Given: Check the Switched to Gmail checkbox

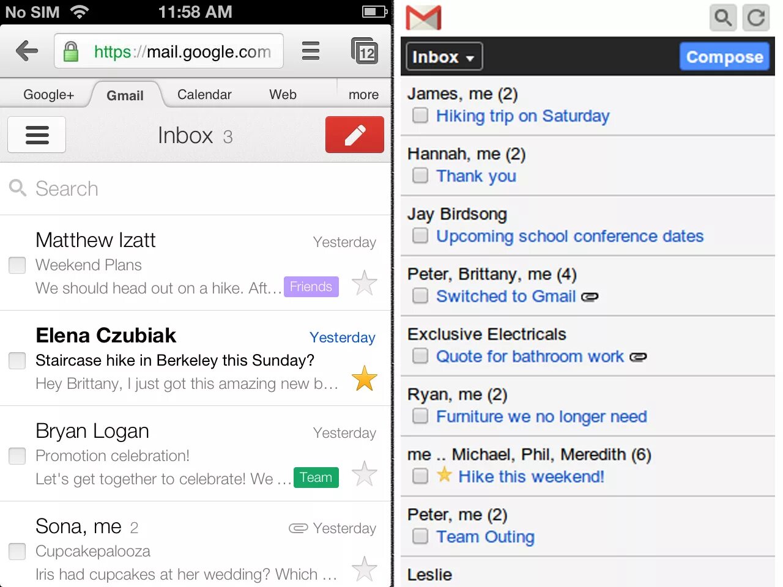Looking at the screenshot, I should 420,295.
